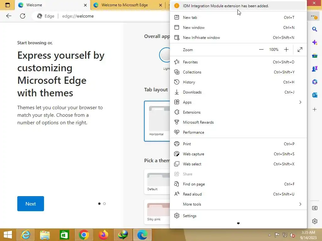Open Find on page
The width and height of the screenshot is (322, 241).
coord(238,184)
